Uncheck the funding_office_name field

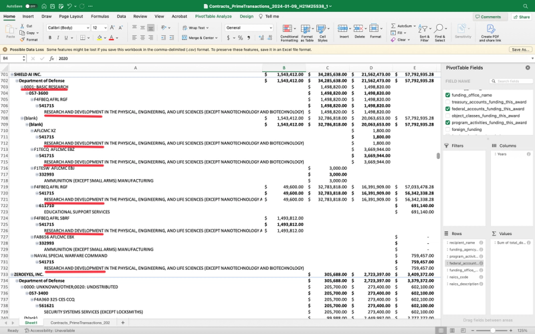(x=447, y=95)
